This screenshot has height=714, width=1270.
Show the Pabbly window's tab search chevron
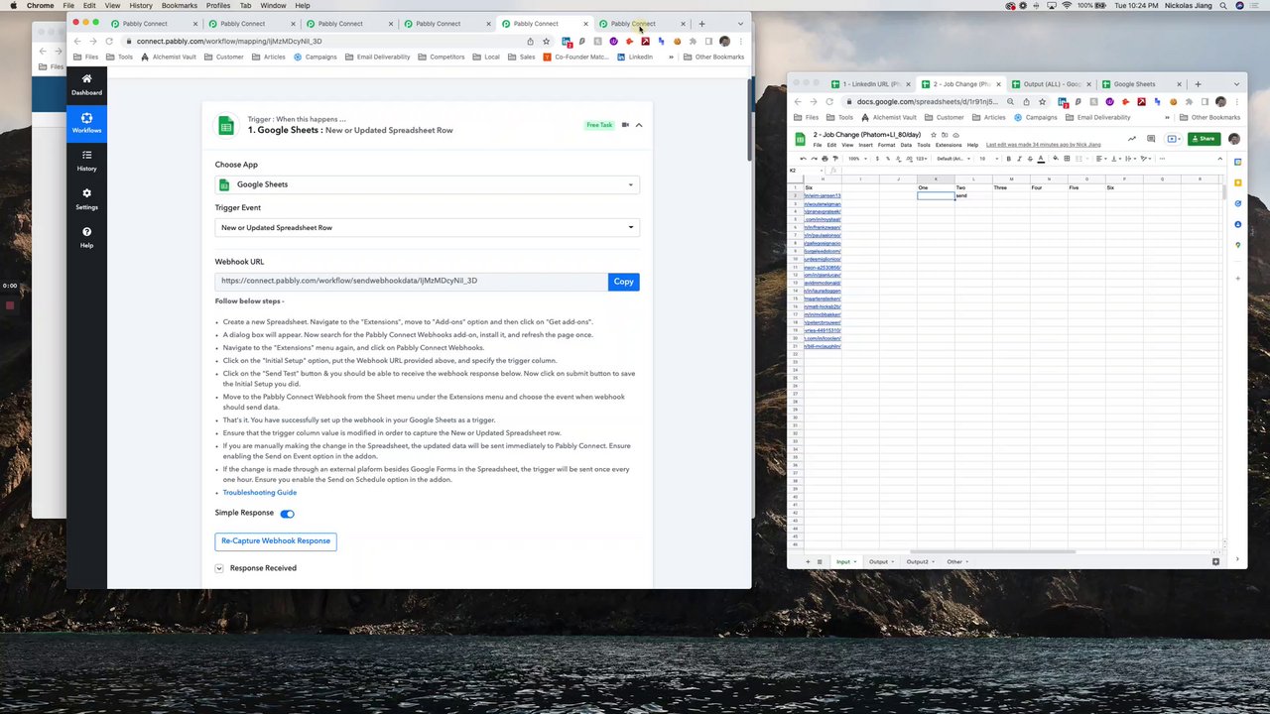tap(740, 24)
